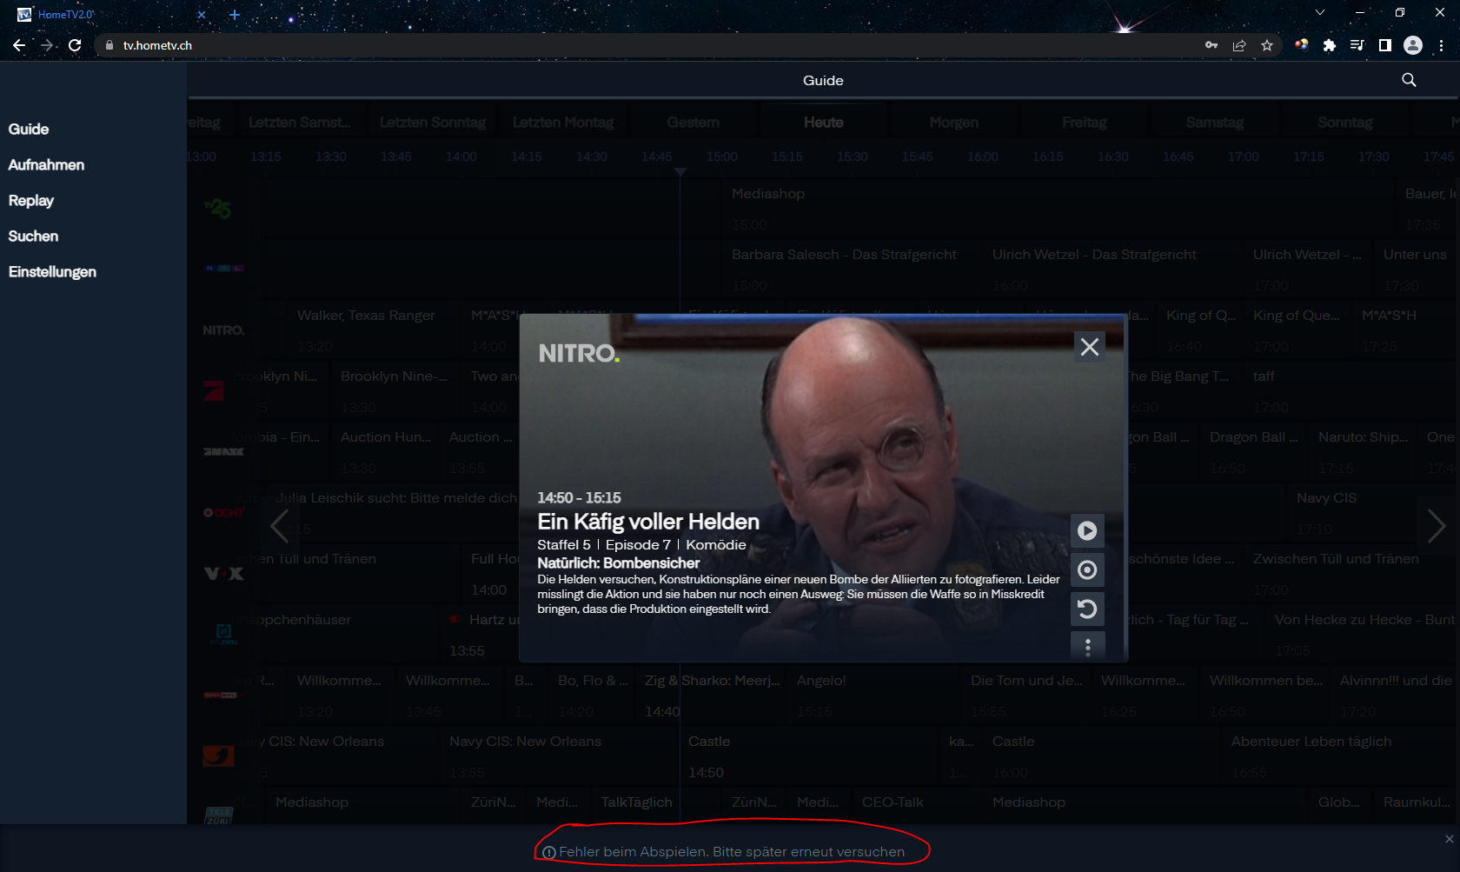1460x872 pixels.
Task: Dismiss the playback error notification
Action: 1449,839
